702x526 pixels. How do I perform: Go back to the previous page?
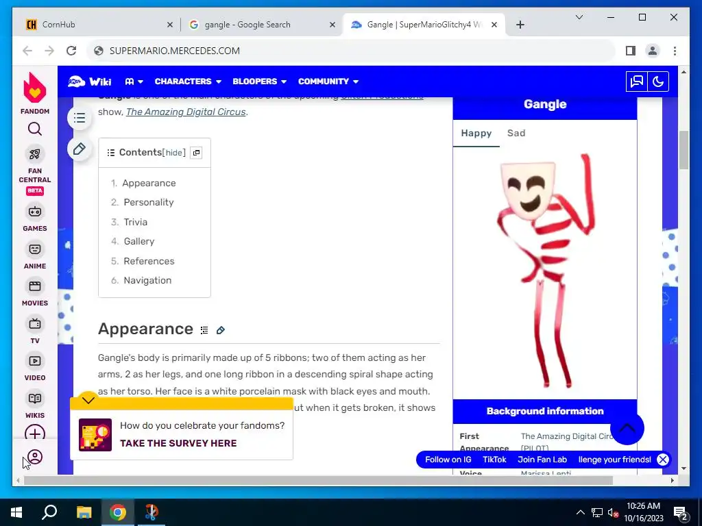(27, 51)
